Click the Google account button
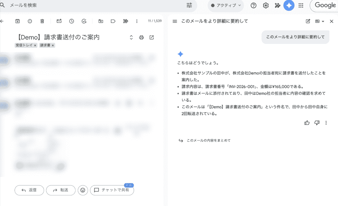Viewport: 338px width, 206px height. (x=324, y=5)
